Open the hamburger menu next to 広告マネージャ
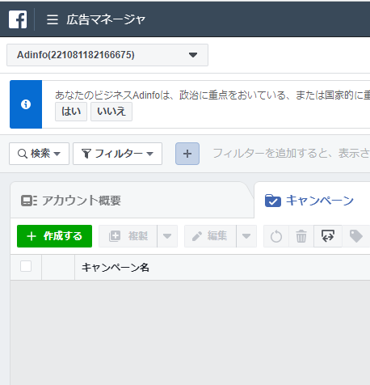The image size is (370, 385). pyautogui.click(x=53, y=19)
